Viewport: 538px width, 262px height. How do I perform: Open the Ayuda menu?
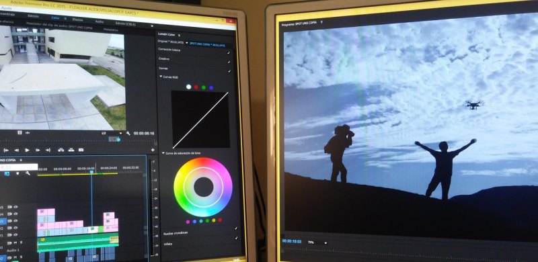coord(6,7)
